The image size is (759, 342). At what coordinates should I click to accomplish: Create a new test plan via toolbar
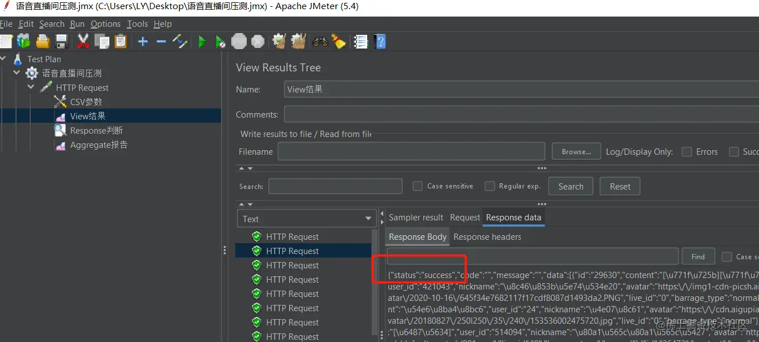[x=5, y=41]
